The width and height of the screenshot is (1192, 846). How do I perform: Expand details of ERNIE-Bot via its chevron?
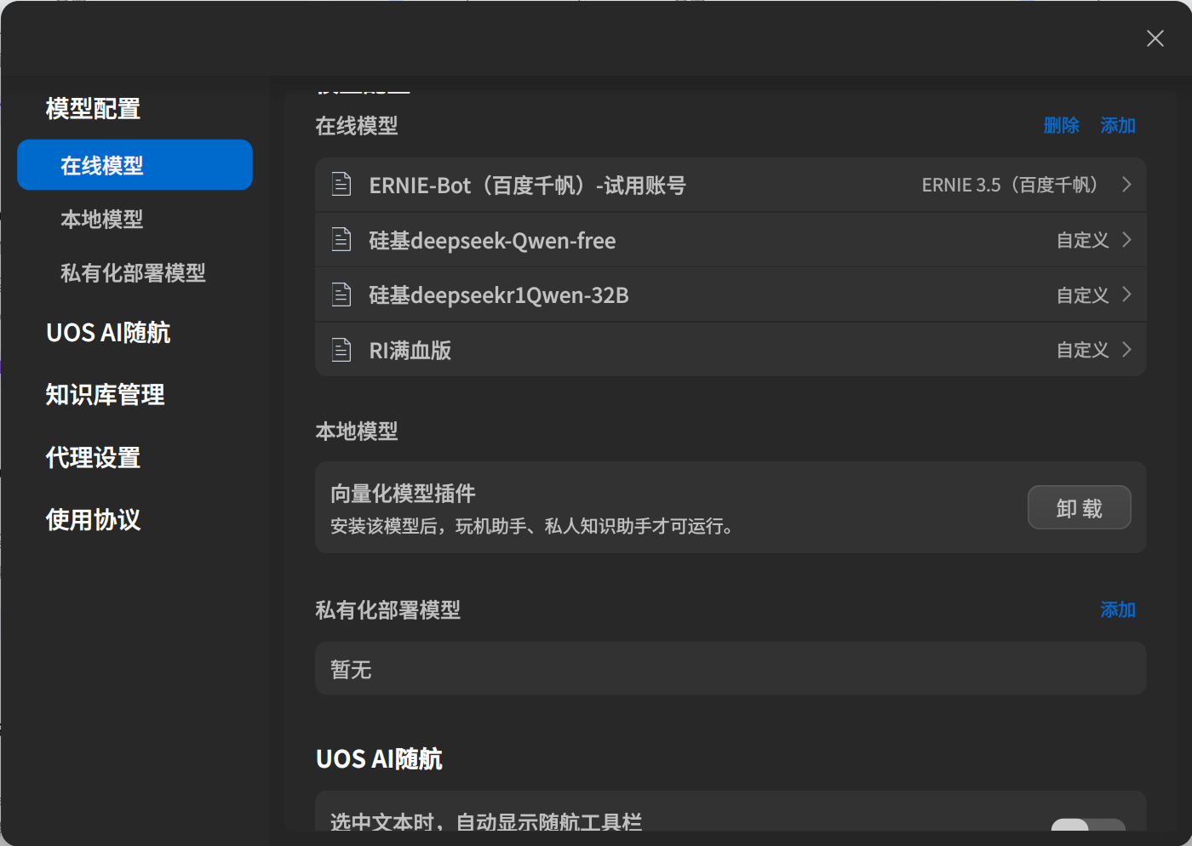[x=1126, y=184]
